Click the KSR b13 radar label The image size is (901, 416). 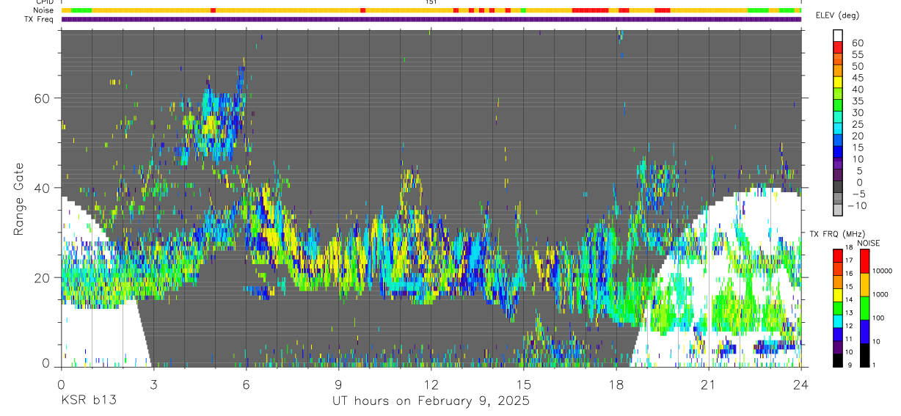pos(87,401)
